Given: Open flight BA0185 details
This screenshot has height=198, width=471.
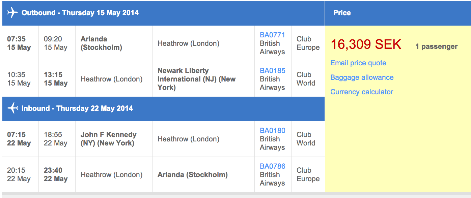Looking at the screenshot, I should pos(272,71).
